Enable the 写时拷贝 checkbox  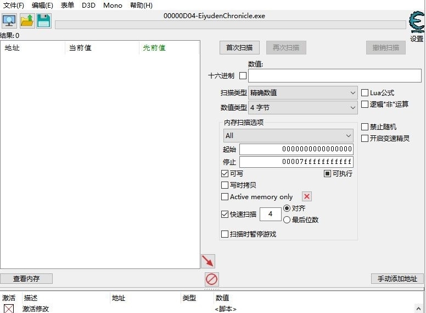[225, 185]
